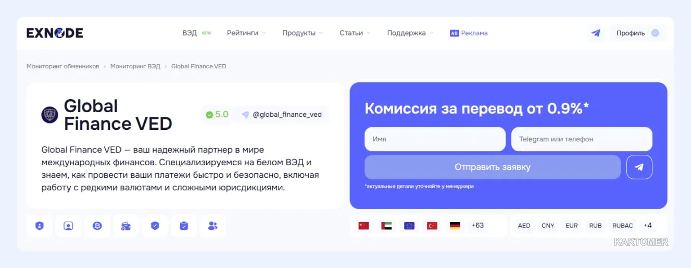The image size is (691, 268).
Task: Click the group of people feature icon
Action: 212,226
